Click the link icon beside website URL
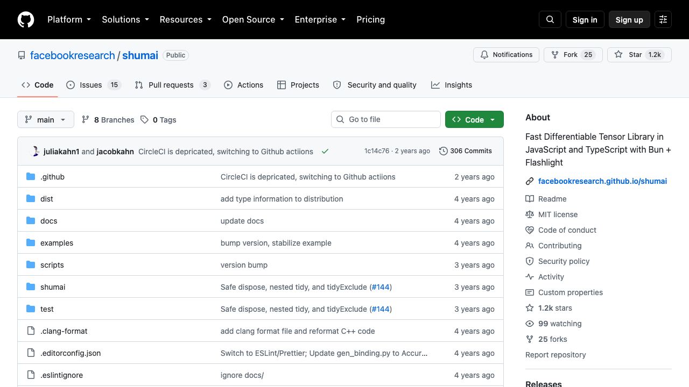 530,182
